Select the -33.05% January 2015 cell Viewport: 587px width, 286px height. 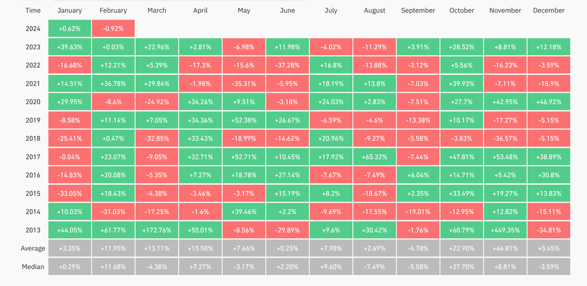(69, 194)
